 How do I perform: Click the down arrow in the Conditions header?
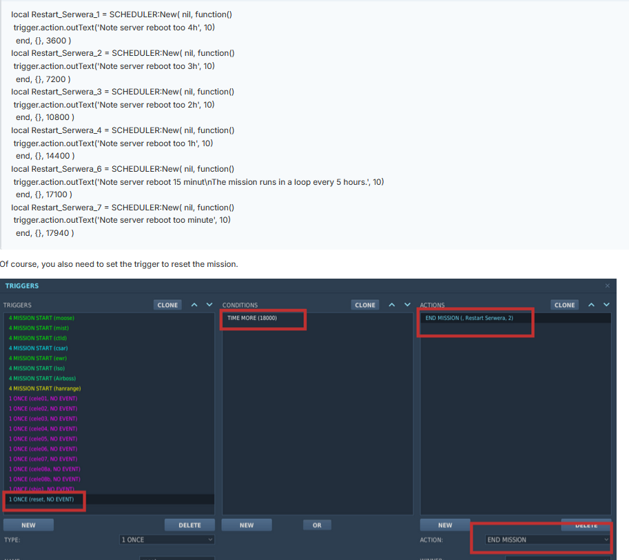pyautogui.click(x=407, y=305)
